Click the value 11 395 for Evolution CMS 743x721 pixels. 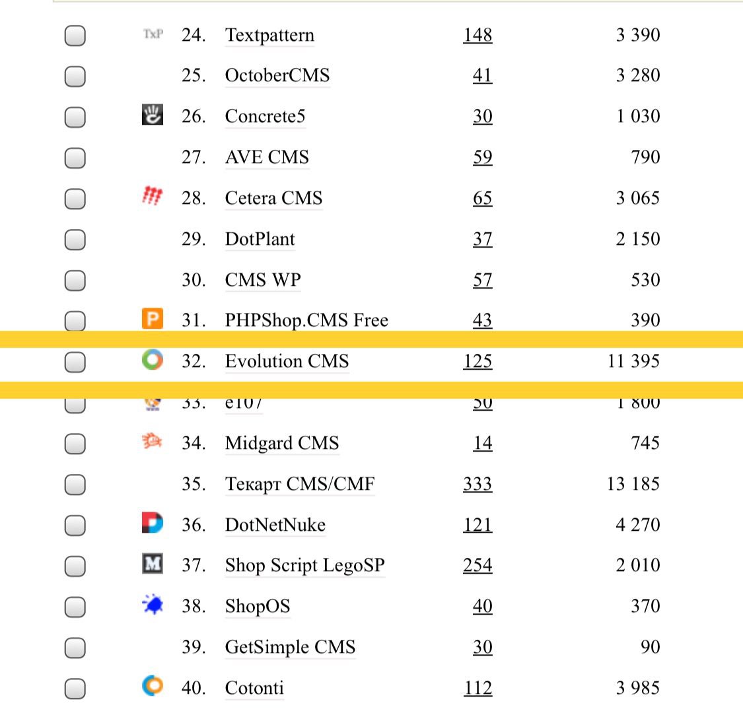(633, 361)
